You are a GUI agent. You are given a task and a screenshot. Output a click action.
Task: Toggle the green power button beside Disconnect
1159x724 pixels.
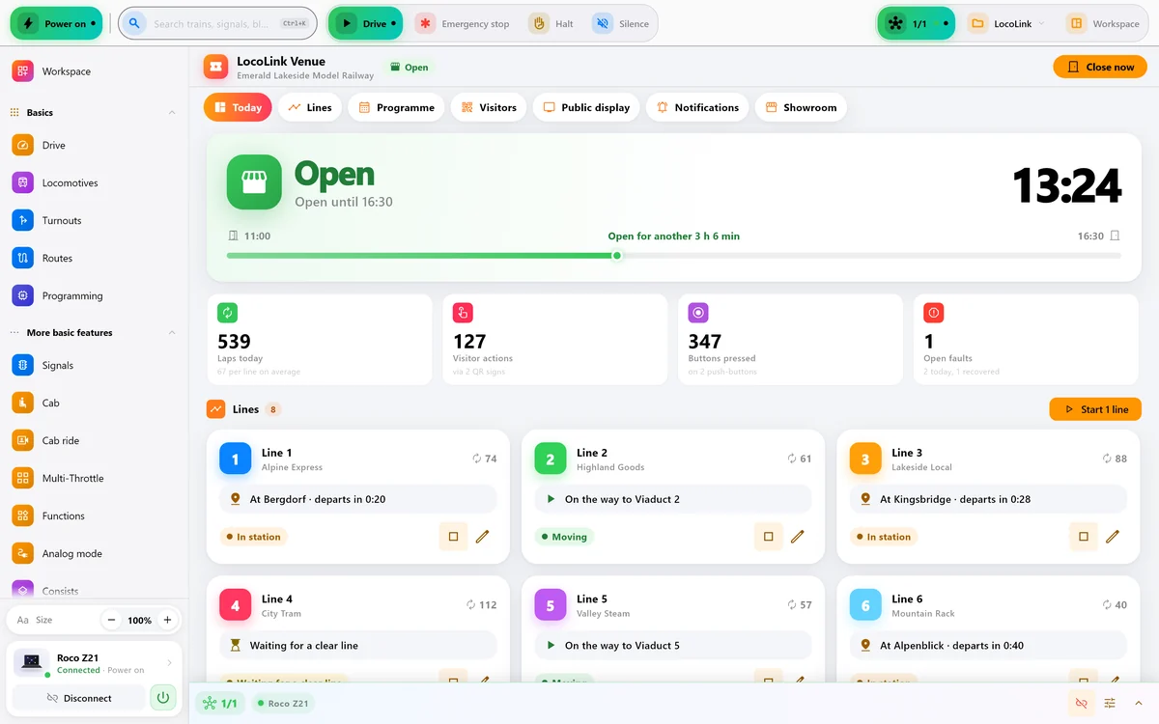[163, 697]
